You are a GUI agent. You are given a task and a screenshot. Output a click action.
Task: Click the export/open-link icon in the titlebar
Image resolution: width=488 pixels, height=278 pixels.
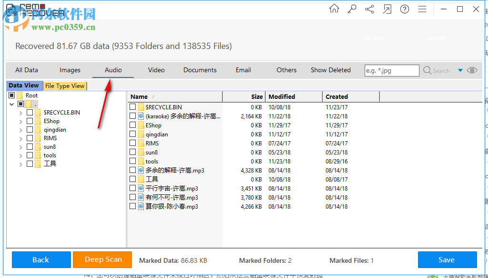[x=387, y=8]
